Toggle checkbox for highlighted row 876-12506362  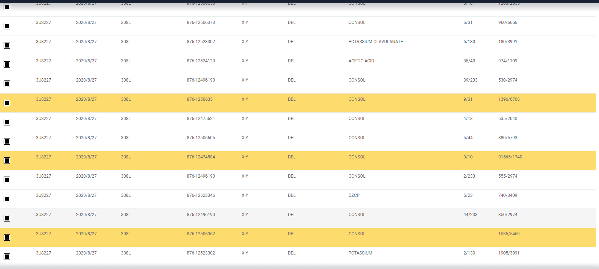[7, 237]
